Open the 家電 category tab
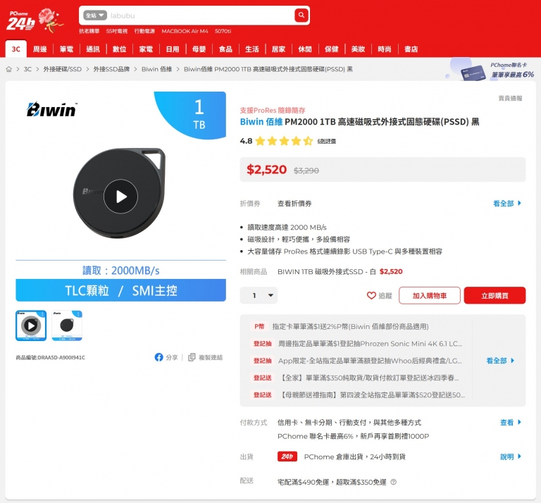The height and width of the screenshot is (503, 541). tap(146, 49)
